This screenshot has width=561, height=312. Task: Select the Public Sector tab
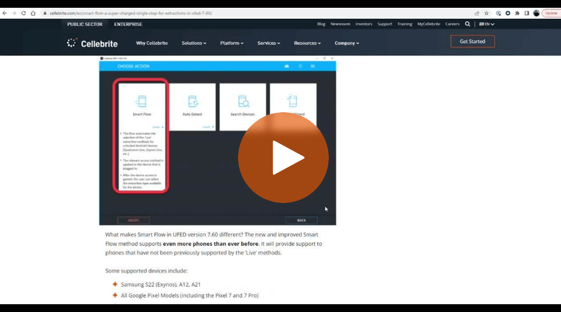pyautogui.click(x=85, y=25)
